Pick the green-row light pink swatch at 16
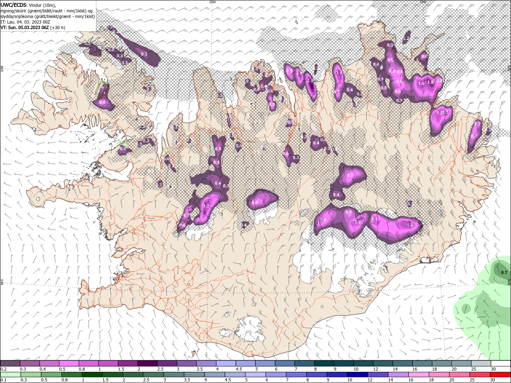511x383 pixels. point(419,375)
